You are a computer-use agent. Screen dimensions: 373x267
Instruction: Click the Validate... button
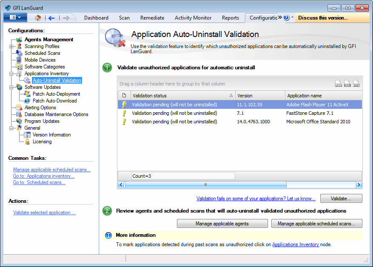pos(341,199)
